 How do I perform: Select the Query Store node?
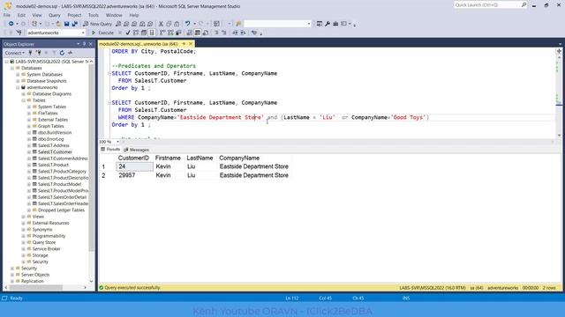click(x=44, y=243)
